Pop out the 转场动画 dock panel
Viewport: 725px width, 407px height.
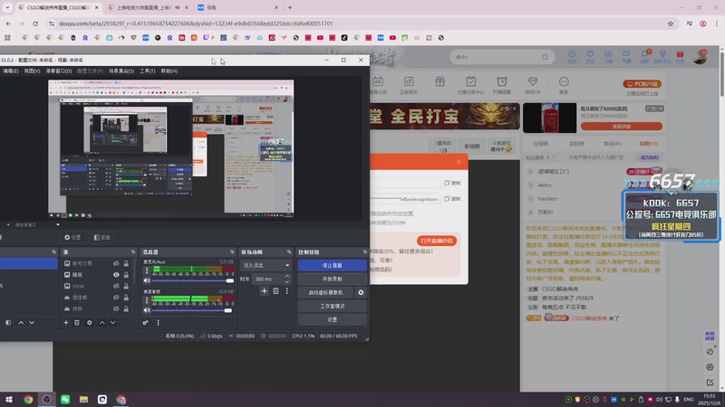[x=289, y=252]
